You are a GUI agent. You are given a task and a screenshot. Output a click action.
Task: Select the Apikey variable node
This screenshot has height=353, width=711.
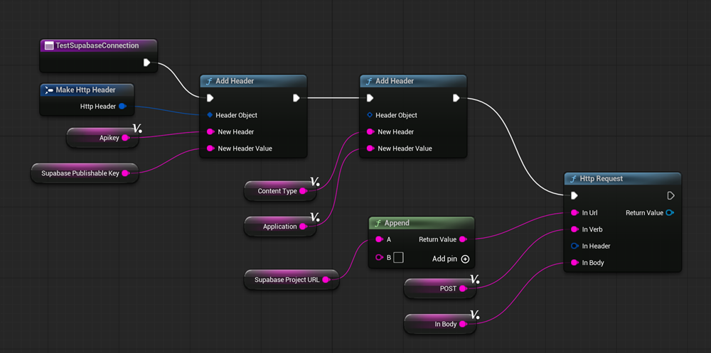point(102,138)
